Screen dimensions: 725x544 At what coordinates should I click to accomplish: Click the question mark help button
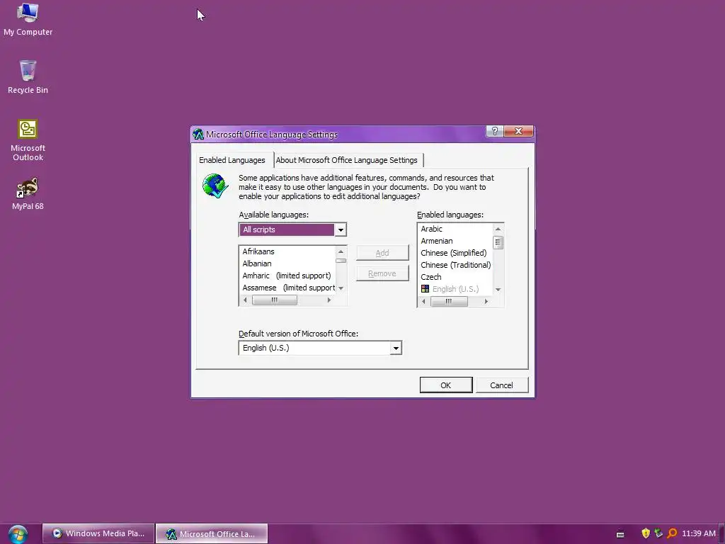494,131
